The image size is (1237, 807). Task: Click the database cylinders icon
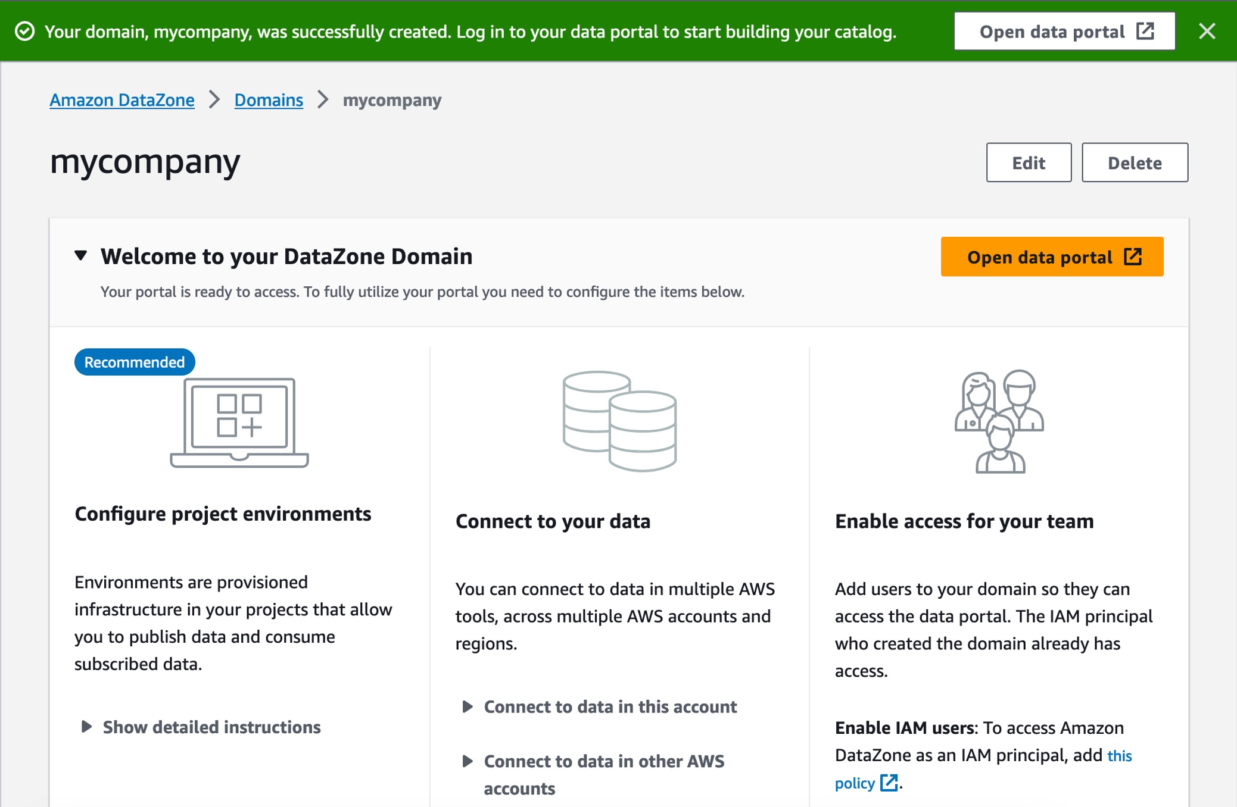[x=619, y=421]
